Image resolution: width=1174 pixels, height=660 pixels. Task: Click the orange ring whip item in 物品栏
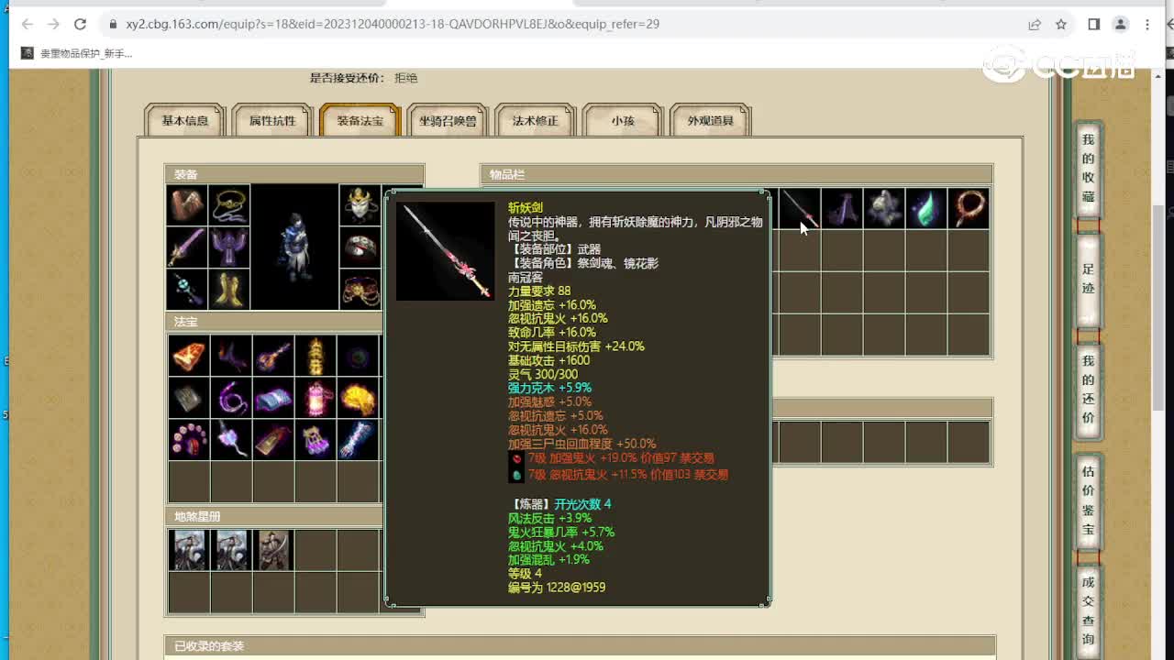tap(968, 208)
